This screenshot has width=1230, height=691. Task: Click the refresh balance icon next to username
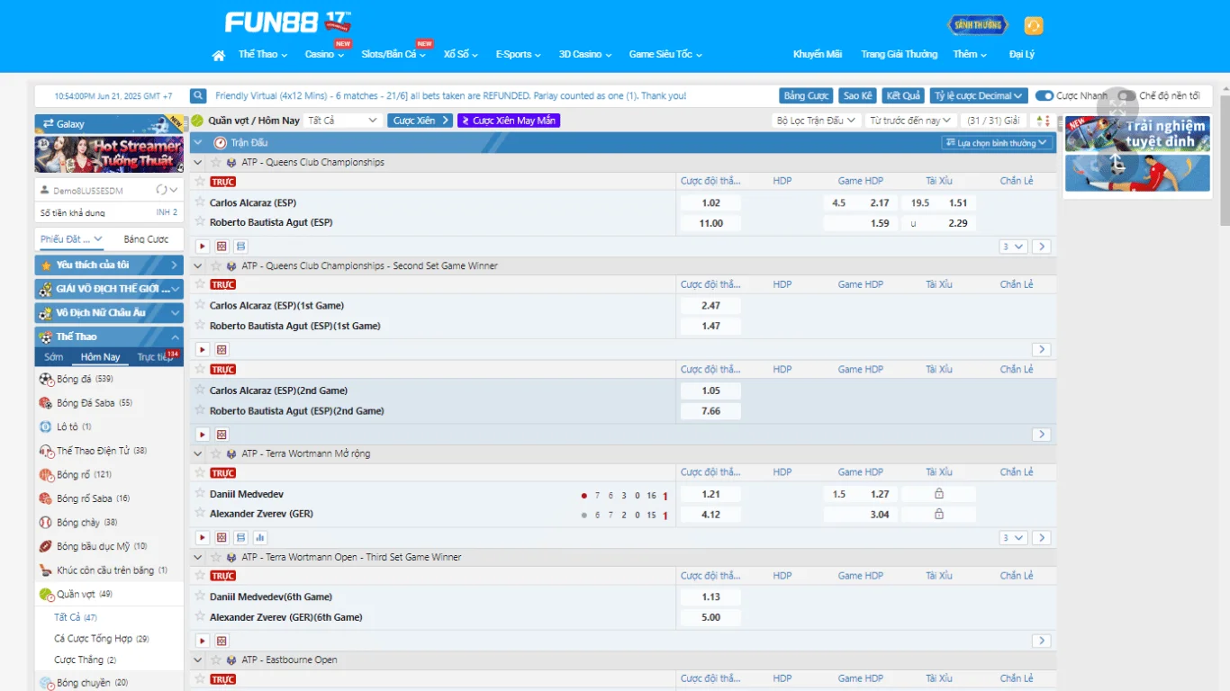[x=162, y=190]
